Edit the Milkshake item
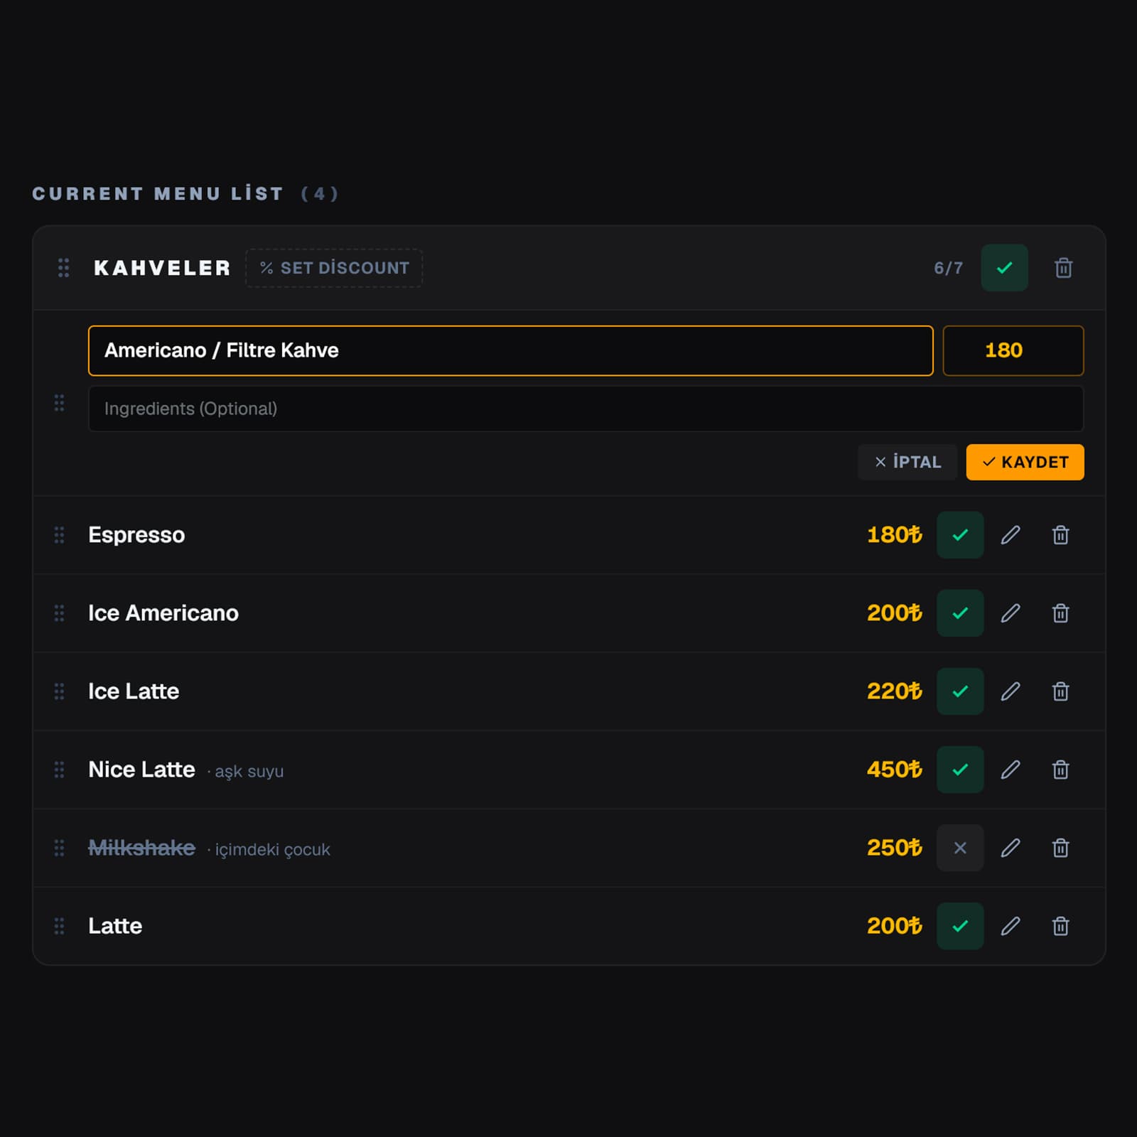Viewport: 1137px width, 1137px height. pos(1011,848)
